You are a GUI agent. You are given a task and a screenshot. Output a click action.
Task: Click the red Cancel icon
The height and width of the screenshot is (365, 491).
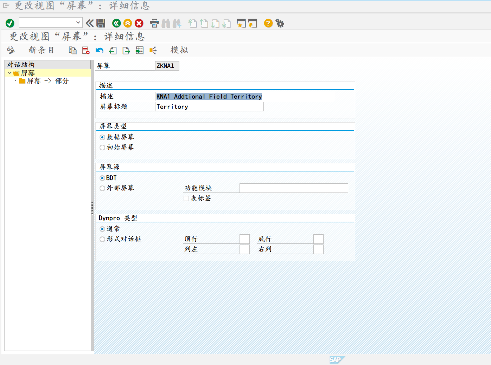coord(139,23)
